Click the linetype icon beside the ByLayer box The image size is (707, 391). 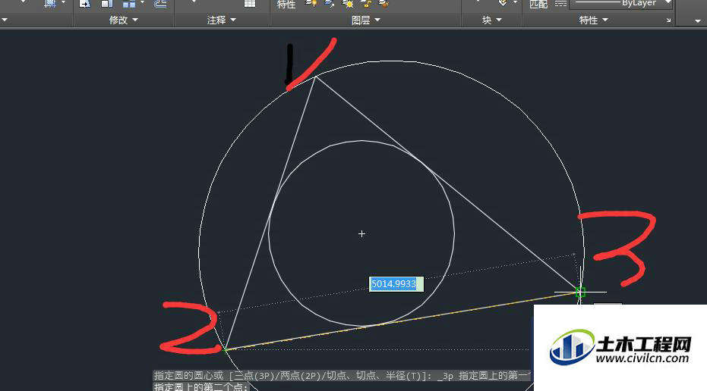(x=560, y=4)
